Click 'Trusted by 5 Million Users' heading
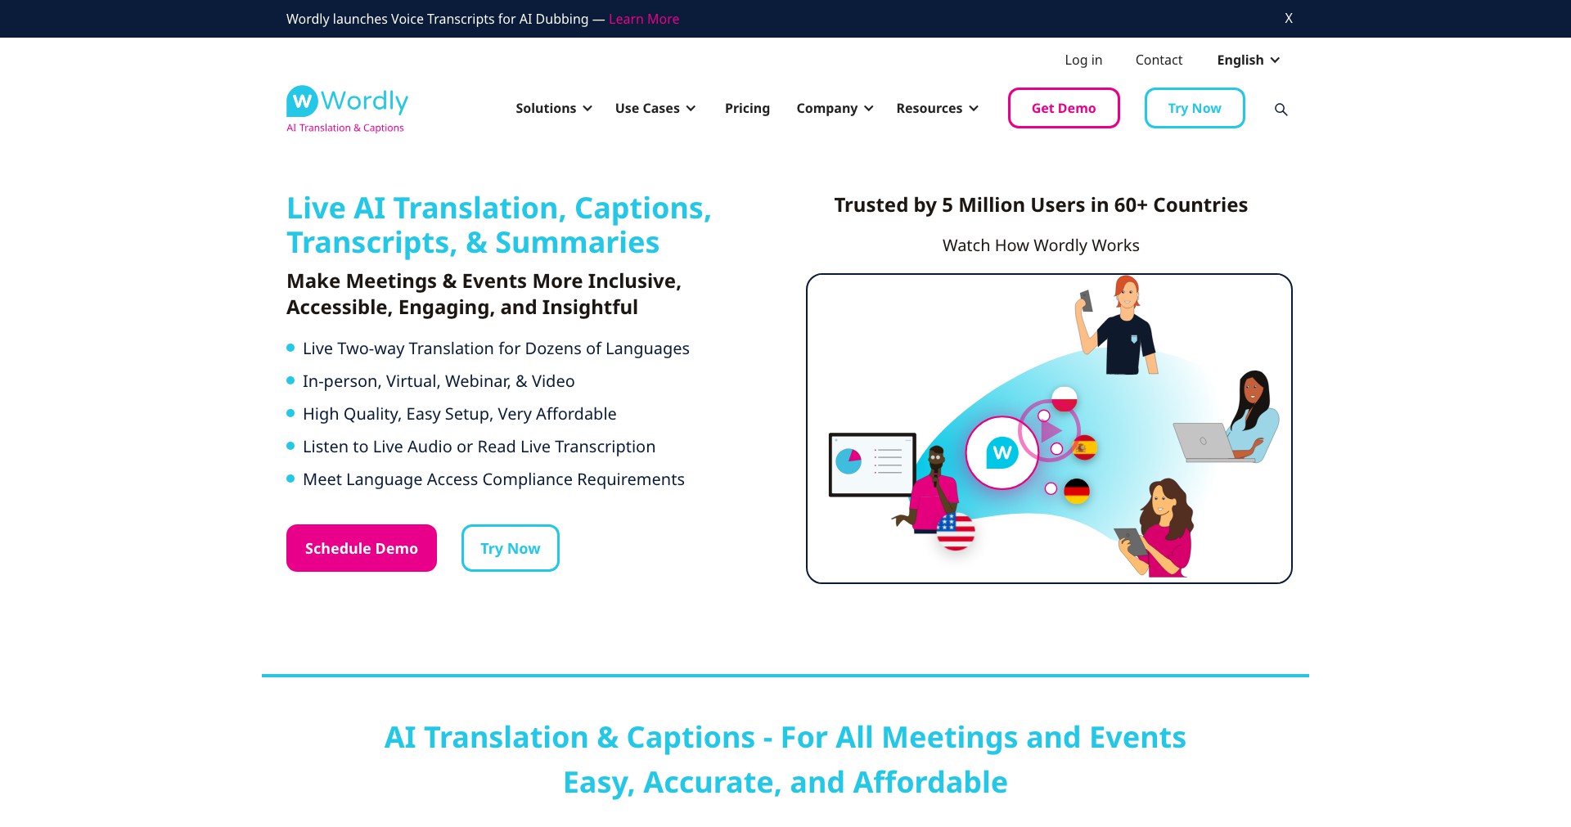The image size is (1571, 827). point(1041,205)
